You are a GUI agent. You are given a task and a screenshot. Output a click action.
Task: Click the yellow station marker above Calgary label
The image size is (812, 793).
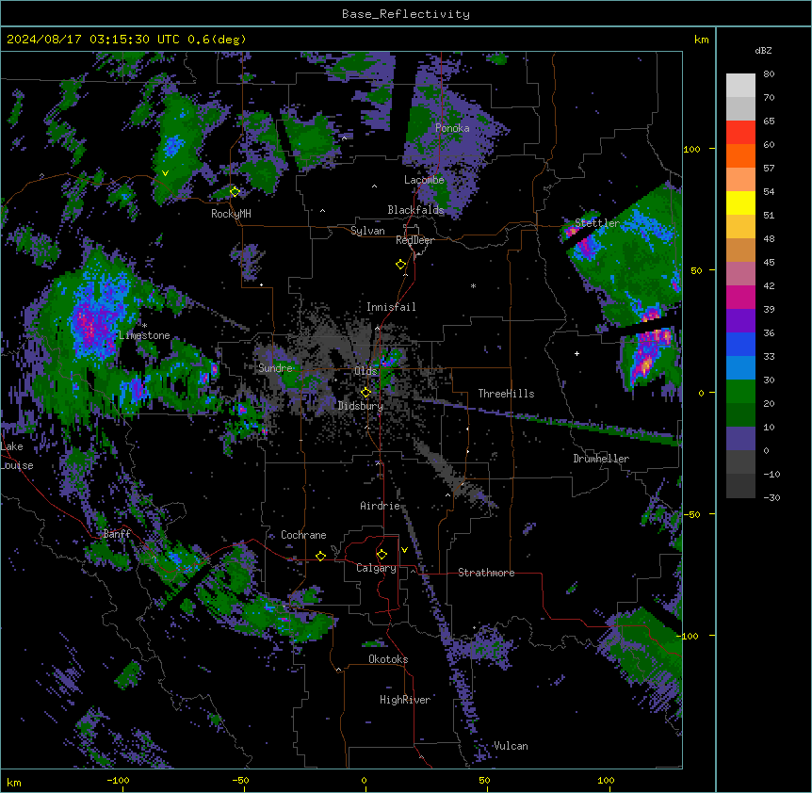coord(382,555)
